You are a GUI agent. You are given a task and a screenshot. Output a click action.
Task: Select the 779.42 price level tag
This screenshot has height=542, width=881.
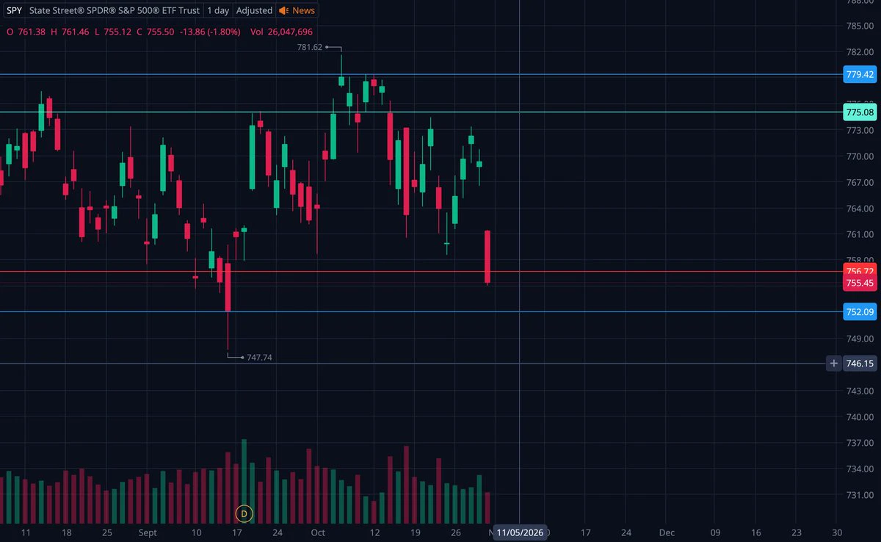point(860,74)
